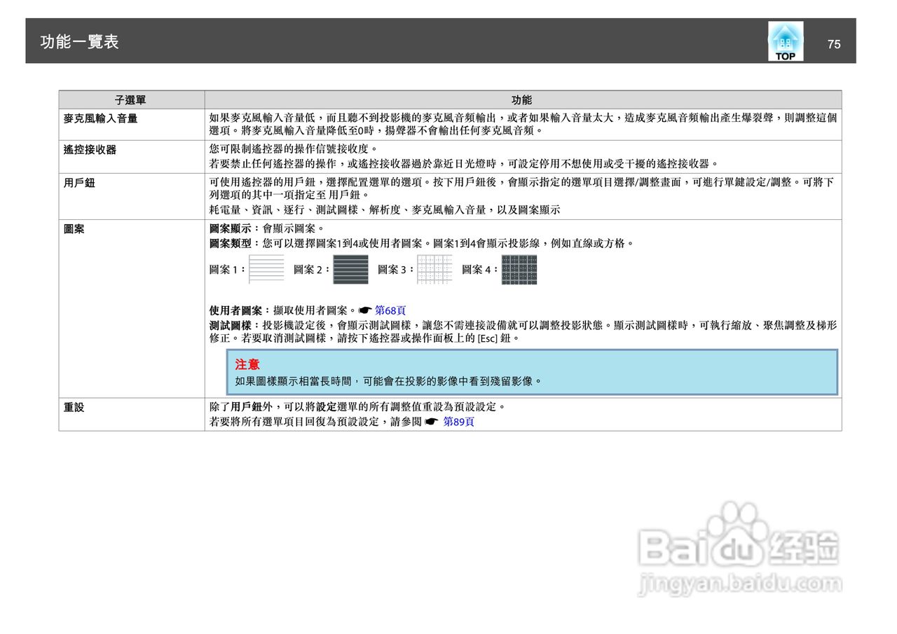Select the 遙控接收器 row label
This screenshot has width=897, height=634.
[90, 150]
